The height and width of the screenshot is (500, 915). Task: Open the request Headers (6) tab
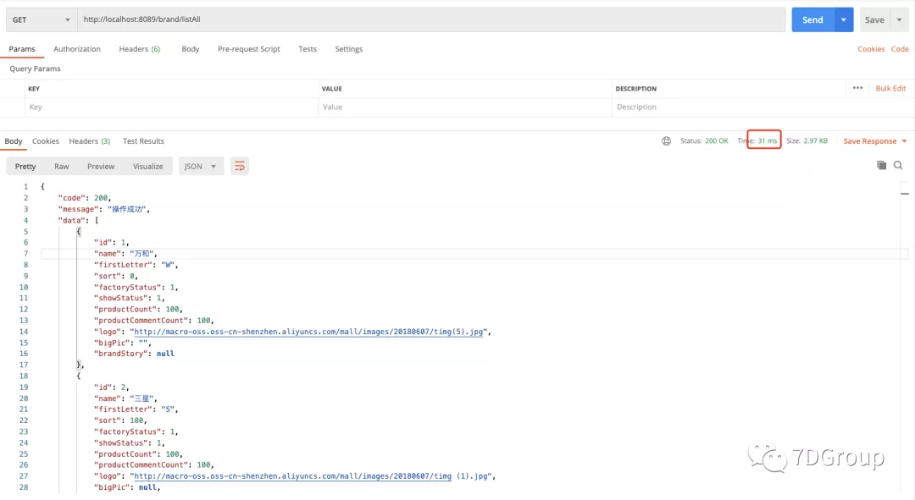(x=140, y=49)
